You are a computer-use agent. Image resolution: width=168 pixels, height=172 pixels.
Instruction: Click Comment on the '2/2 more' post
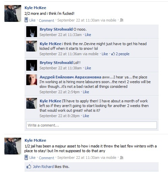[x=46, y=21]
